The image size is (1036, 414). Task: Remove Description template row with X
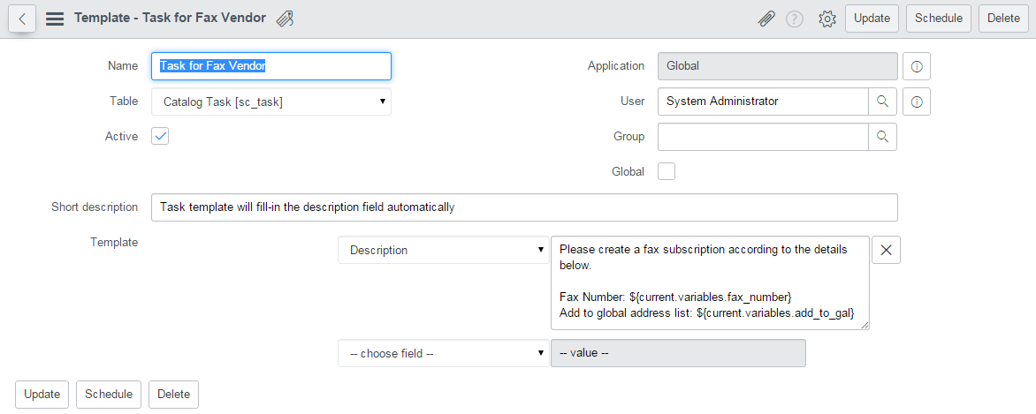click(x=886, y=250)
